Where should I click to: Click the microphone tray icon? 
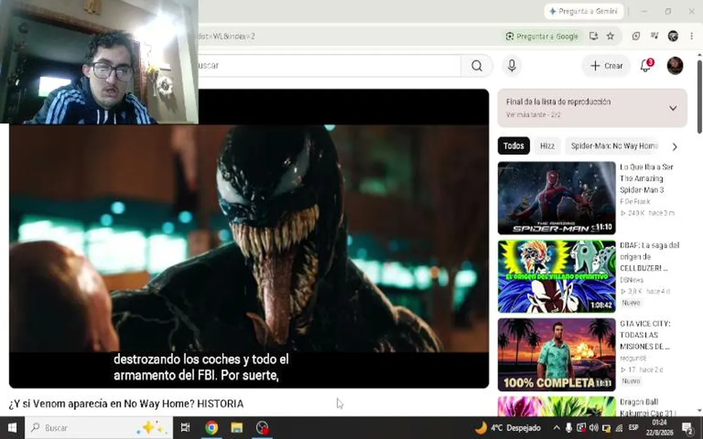click(569, 428)
